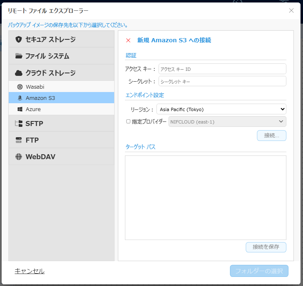
Task: Click the フォルダーの選択 button
Action: coord(259,271)
